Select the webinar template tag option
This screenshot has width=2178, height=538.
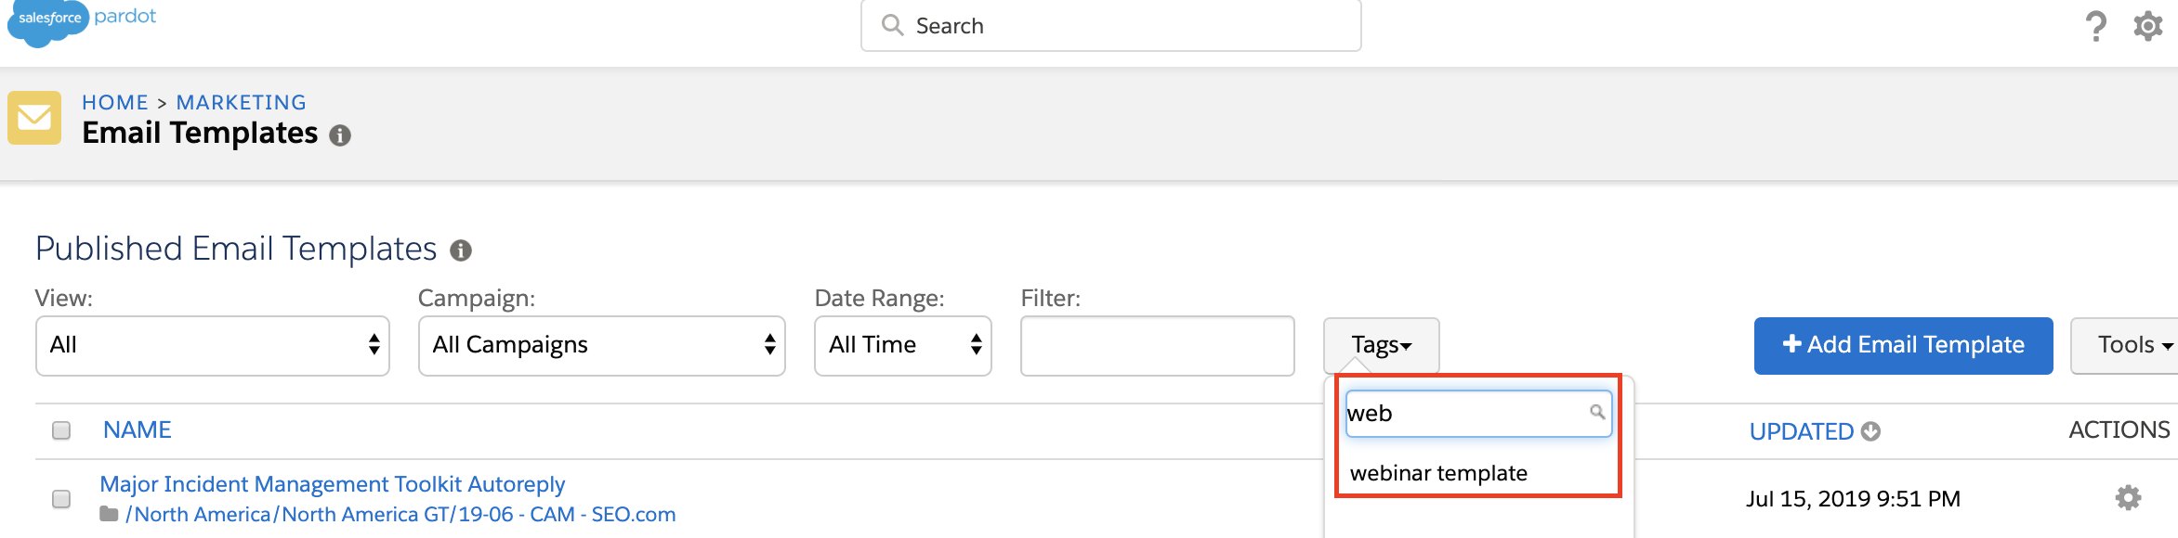click(x=1438, y=473)
